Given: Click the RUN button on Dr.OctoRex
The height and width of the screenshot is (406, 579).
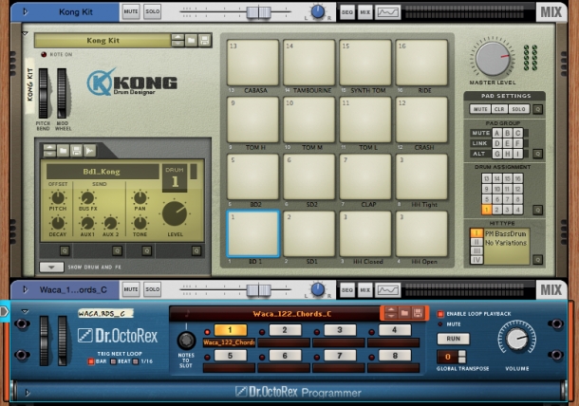Looking at the screenshot, I should (453, 339).
